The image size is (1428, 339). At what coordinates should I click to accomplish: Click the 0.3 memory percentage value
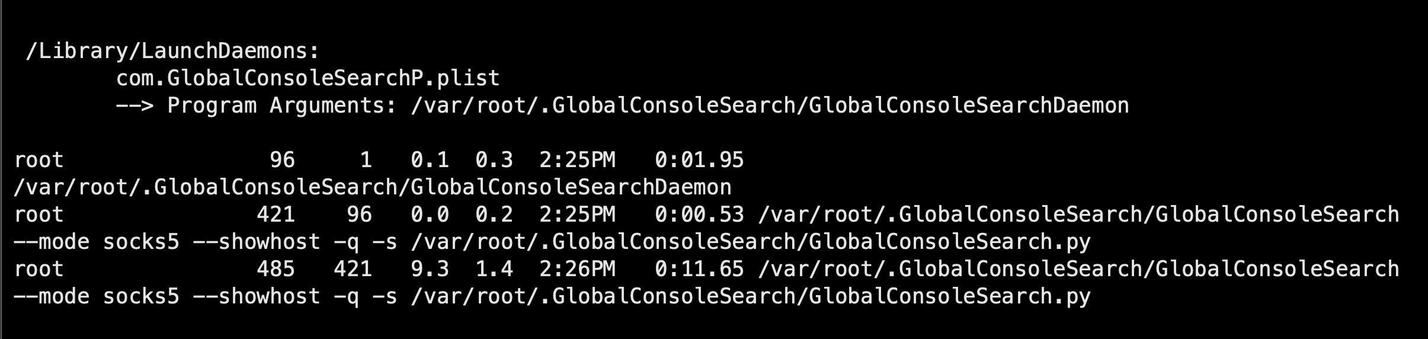point(494,160)
